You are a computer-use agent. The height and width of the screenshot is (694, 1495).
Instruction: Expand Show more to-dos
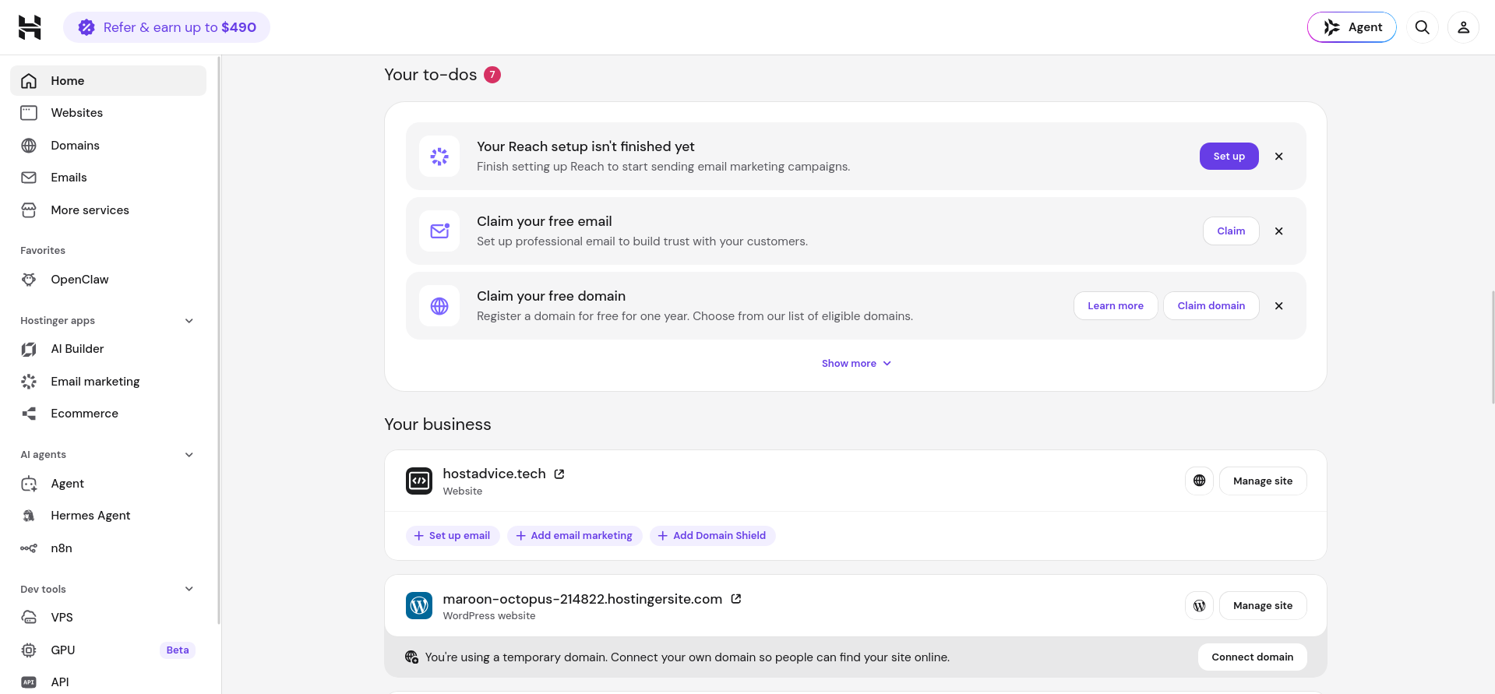[x=855, y=364]
